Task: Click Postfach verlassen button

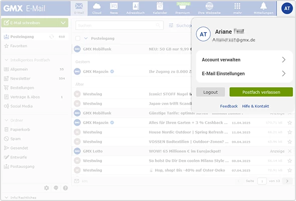Action: pos(261,92)
